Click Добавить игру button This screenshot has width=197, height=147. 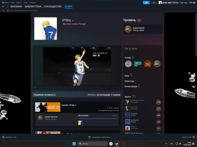[x=9, y=137]
